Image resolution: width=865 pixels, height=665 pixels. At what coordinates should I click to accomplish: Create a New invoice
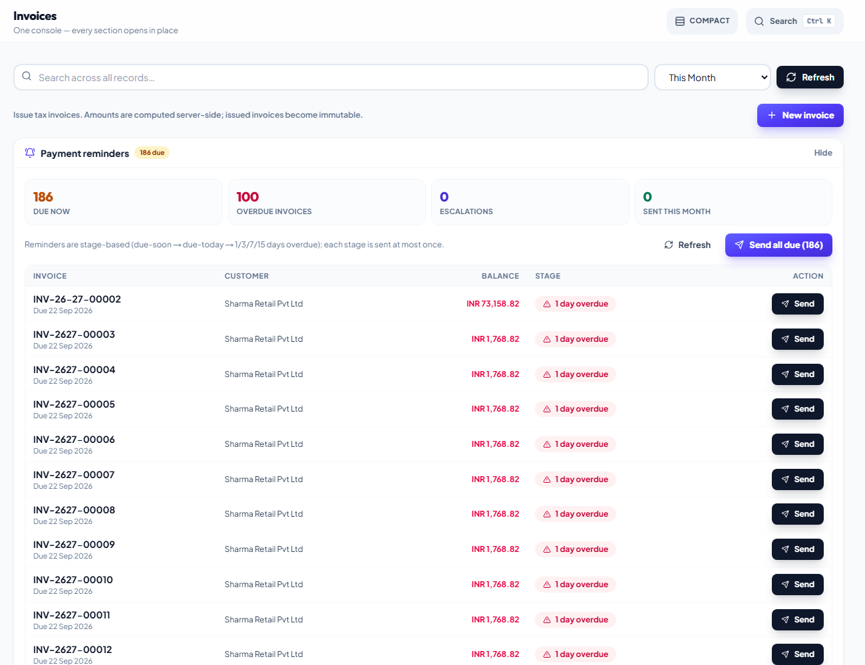pyautogui.click(x=800, y=115)
